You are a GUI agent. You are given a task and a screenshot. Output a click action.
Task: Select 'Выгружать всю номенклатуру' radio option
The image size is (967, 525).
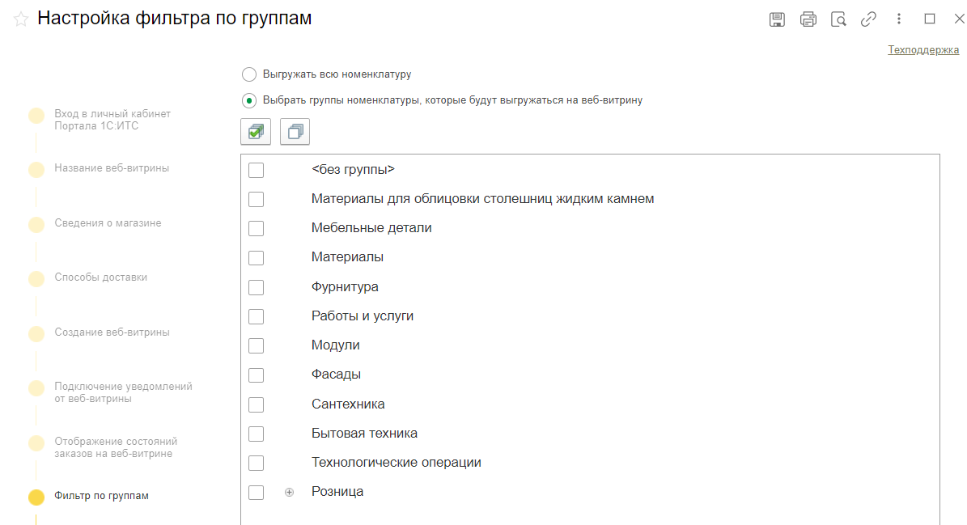coord(249,74)
